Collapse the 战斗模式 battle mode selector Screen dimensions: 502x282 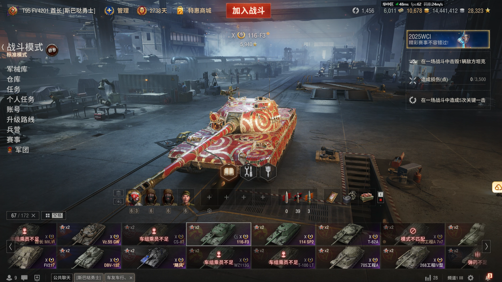[3, 47]
